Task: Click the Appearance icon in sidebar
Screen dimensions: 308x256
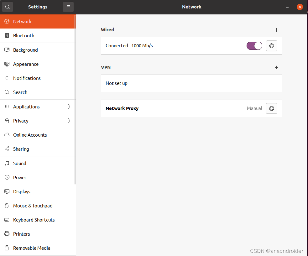Action: tap(7, 64)
